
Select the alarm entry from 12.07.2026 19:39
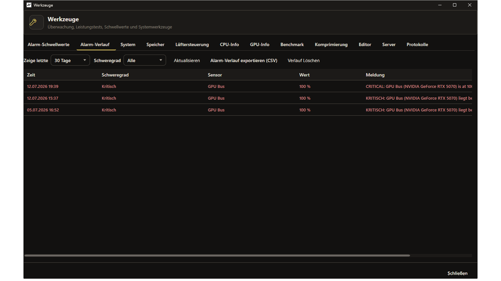coord(248,86)
